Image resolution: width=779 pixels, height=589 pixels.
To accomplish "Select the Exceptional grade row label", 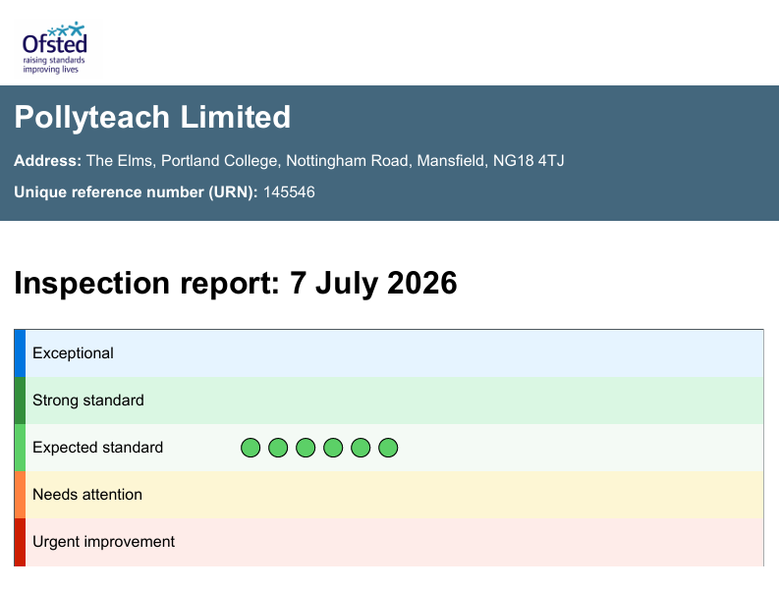I will (x=73, y=353).
